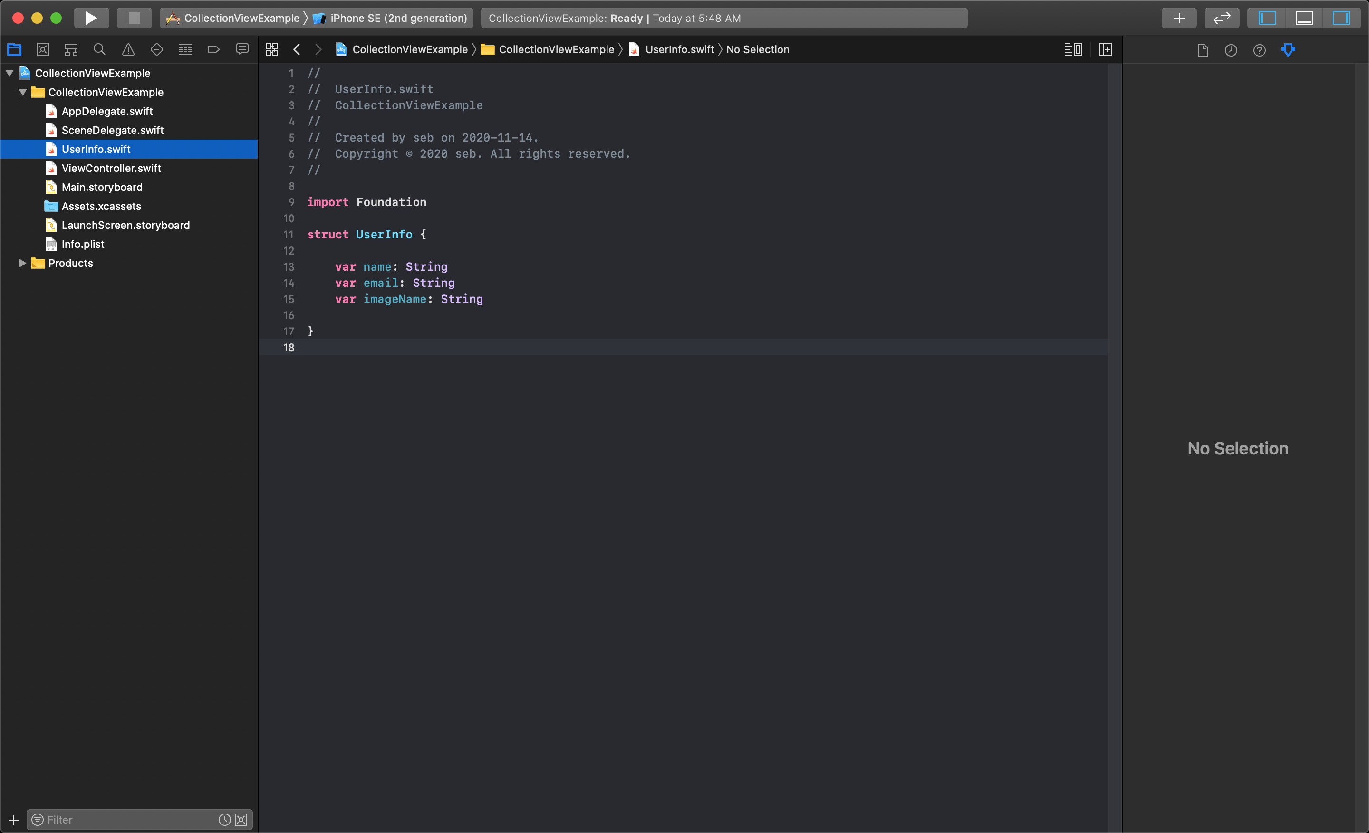
Task: Open the Breakpoint navigator
Action: click(214, 49)
